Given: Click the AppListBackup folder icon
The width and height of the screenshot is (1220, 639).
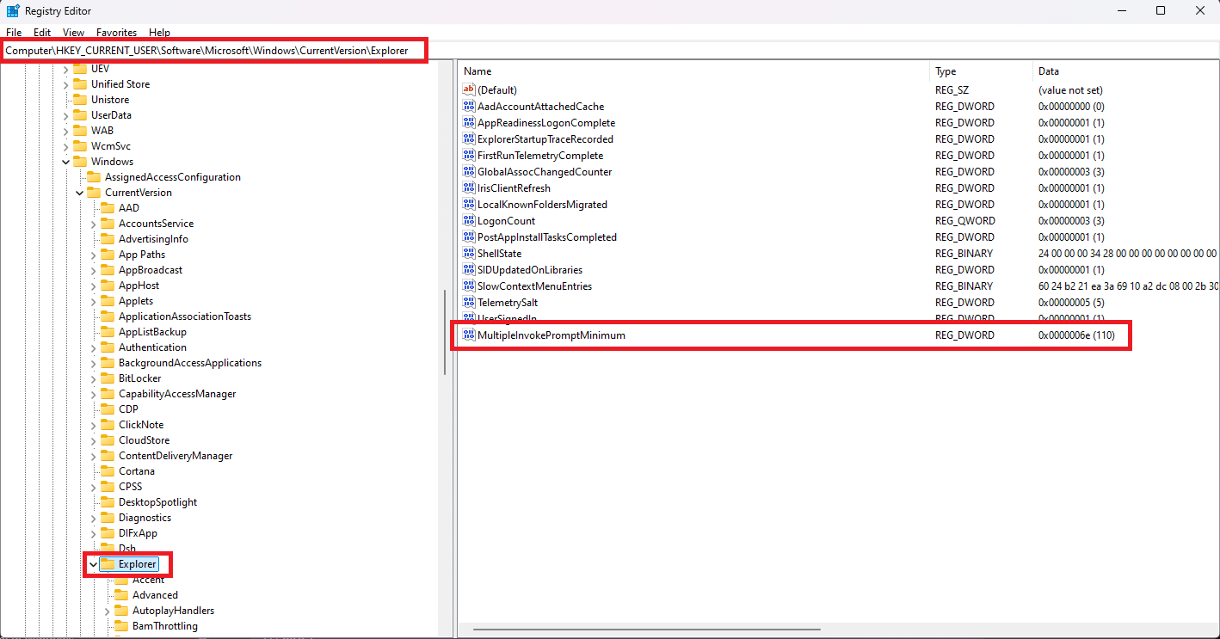Looking at the screenshot, I should [x=108, y=332].
